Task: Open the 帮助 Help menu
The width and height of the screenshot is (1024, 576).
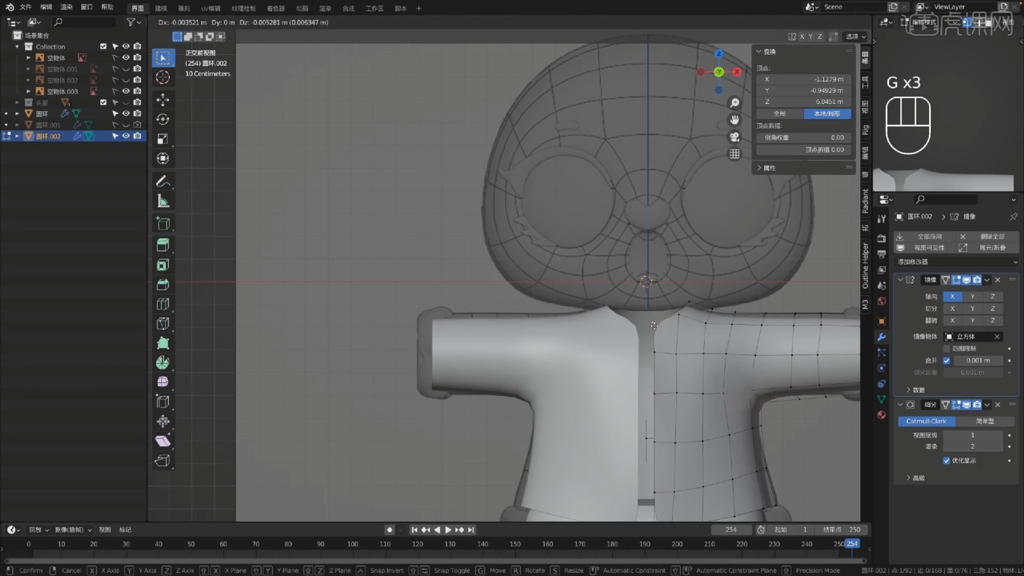Action: (x=107, y=7)
